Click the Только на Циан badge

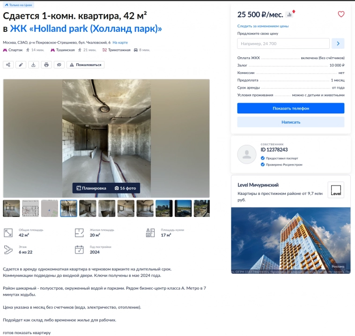tap(19, 5)
